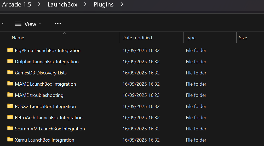Click the RetroArch LaunchBox Integration folder icon
The height and width of the screenshot is (146, 264).
[10, 117]
